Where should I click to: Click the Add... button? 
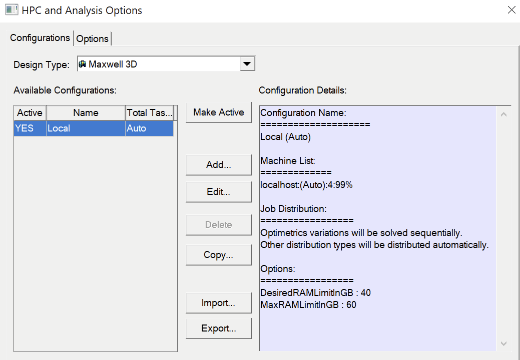[219, 164]
